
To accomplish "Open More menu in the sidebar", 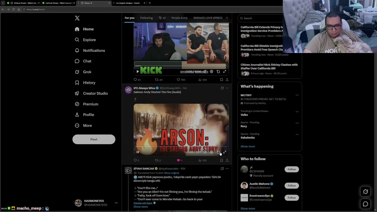I will [x=83, y=125].
